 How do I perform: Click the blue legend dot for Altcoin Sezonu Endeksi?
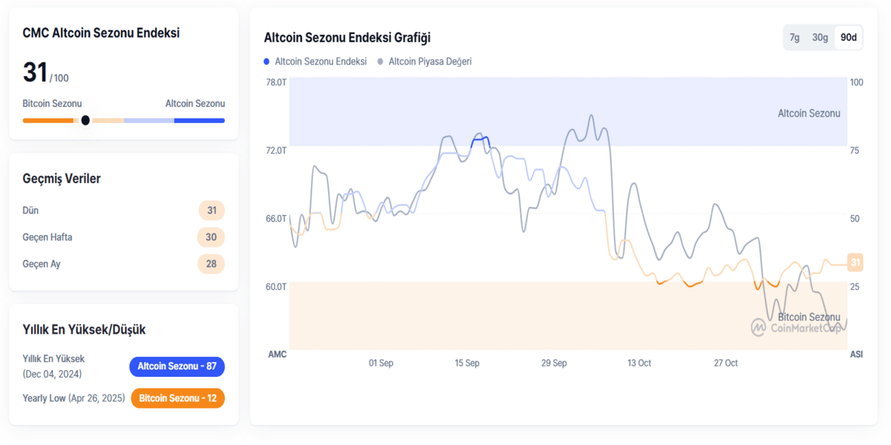(x=267, y=61)
